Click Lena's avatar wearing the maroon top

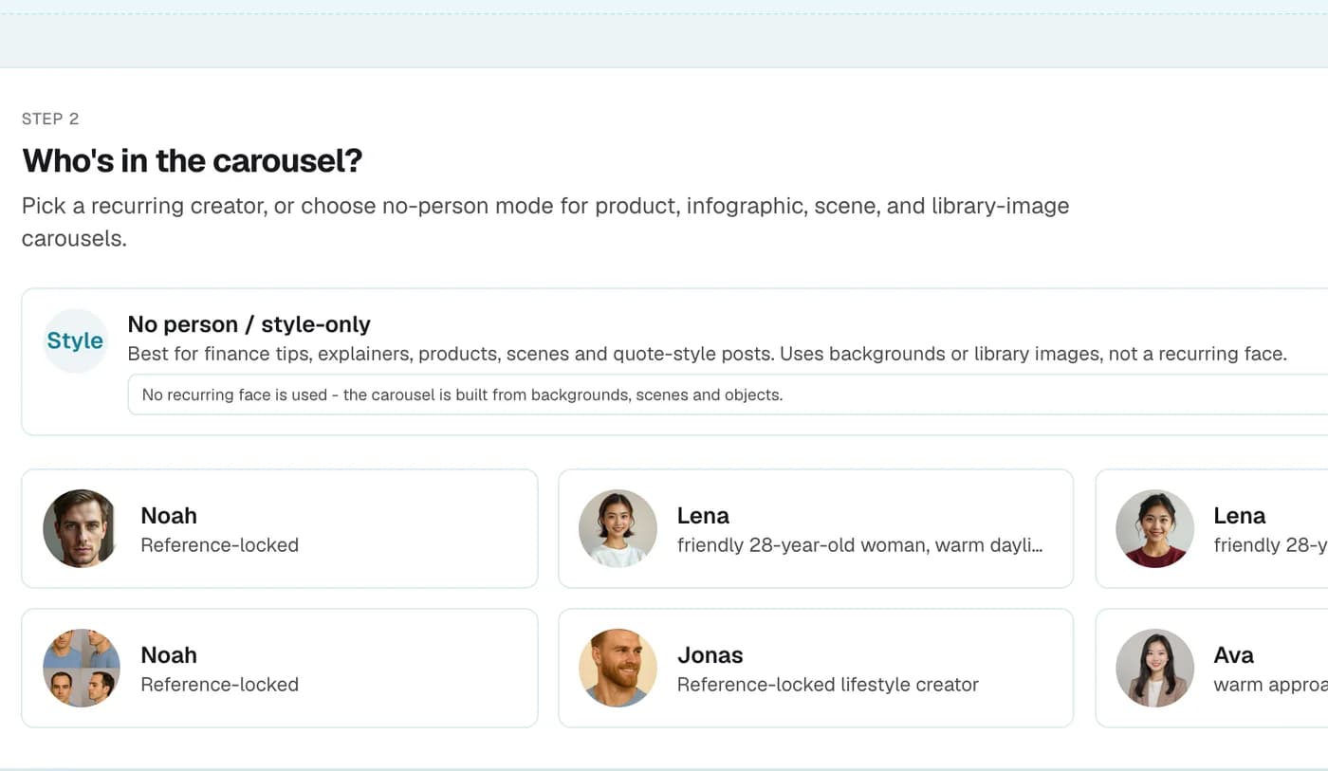click(1154, 528)
